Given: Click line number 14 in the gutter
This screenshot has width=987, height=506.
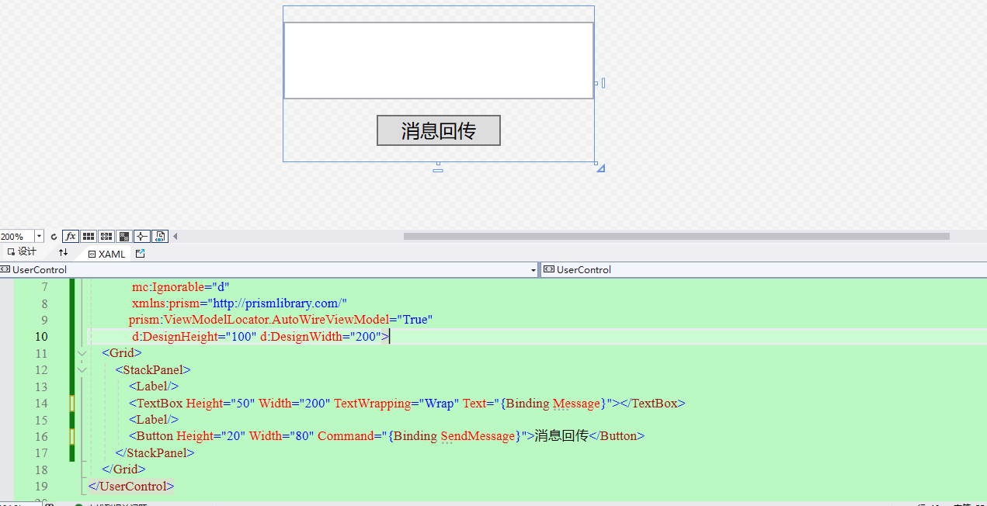Looking at the screenshot, I should pyautogui.click(x=40, y=404).
